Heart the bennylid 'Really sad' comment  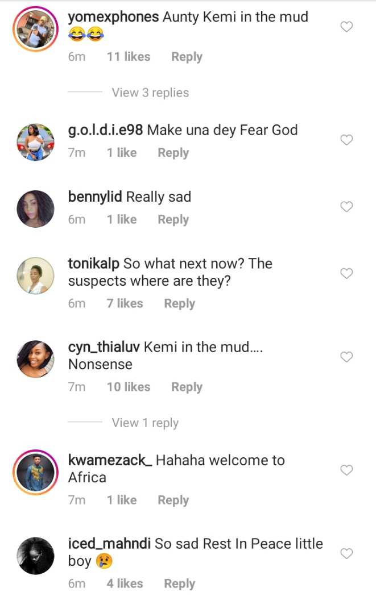point(346,207)
